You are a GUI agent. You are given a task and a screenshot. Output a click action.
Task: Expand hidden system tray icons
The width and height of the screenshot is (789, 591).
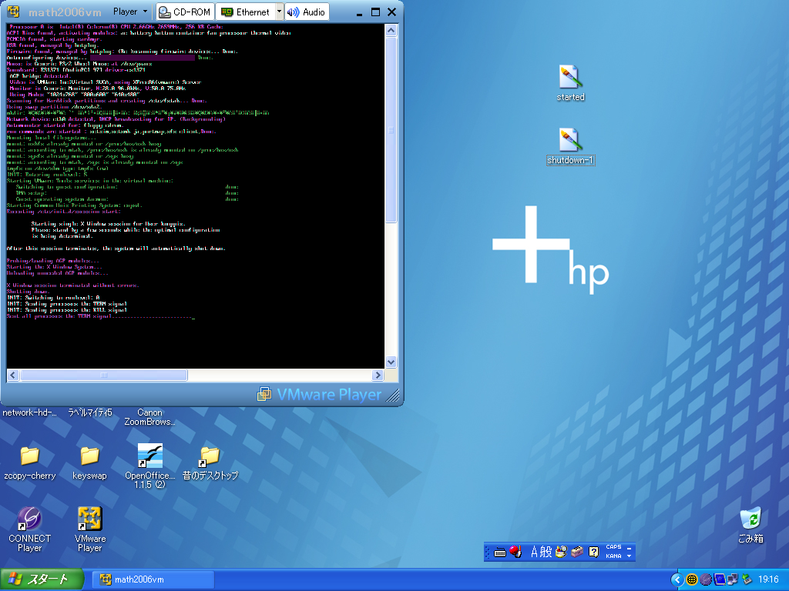click(677, 579)
